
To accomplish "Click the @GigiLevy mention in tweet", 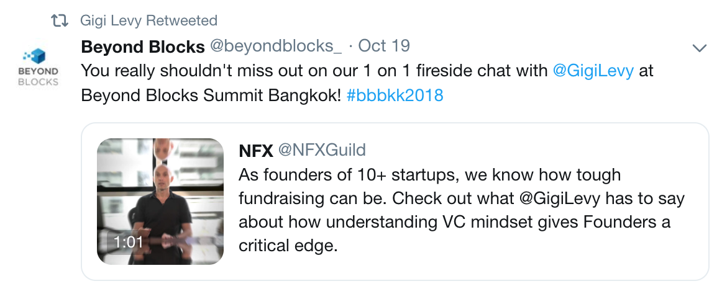I will coord(593,71).
